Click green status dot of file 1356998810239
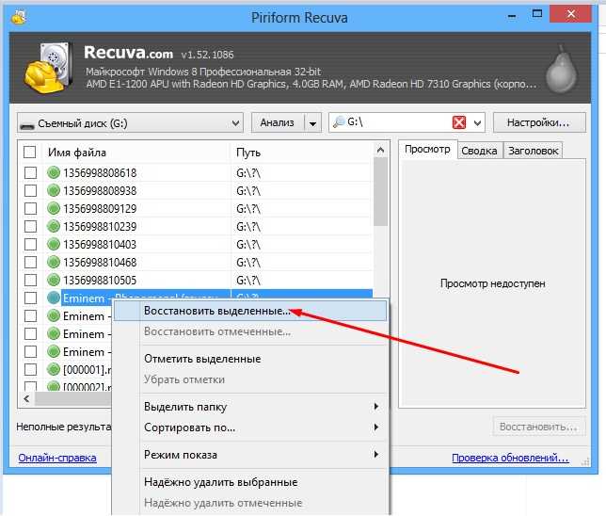The width and height of the screenshot is (606, 516). [x=54, y=226]
